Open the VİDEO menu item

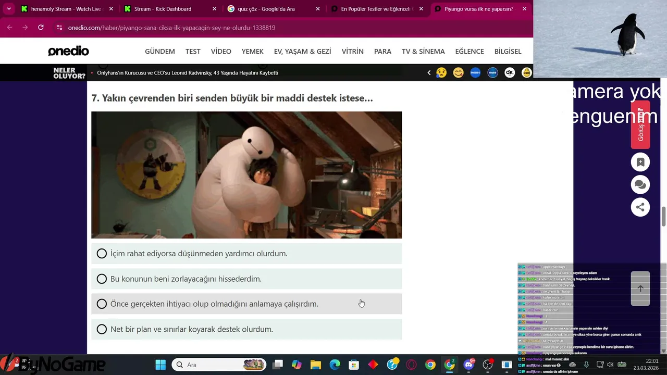point(221,51)
